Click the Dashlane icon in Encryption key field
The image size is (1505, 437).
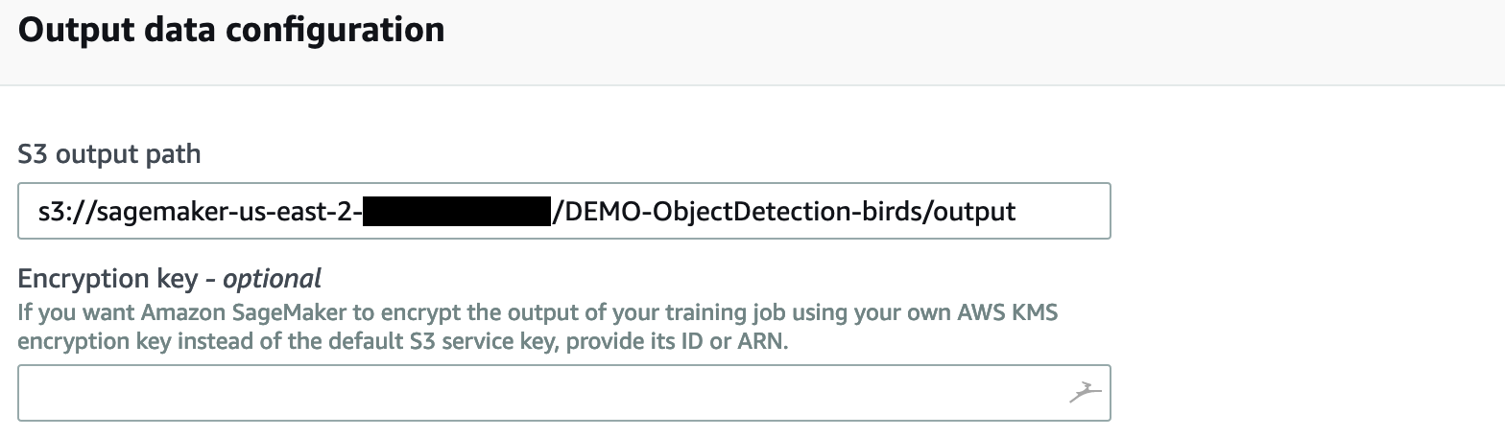tap(1085, 391)
